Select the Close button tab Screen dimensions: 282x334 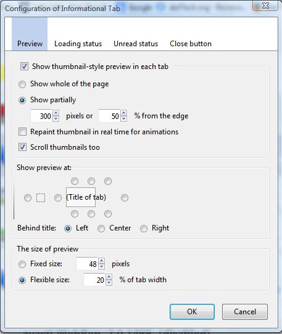tap(191, 44)
